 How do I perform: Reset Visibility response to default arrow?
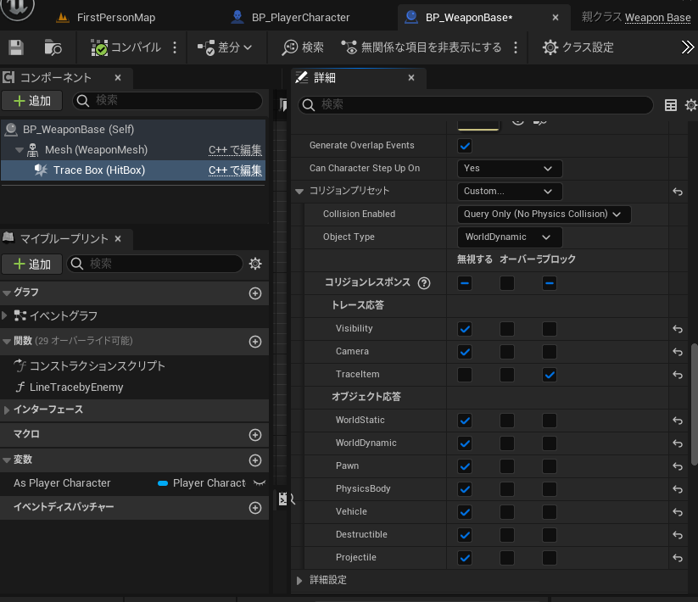click(x=678, y=329)
